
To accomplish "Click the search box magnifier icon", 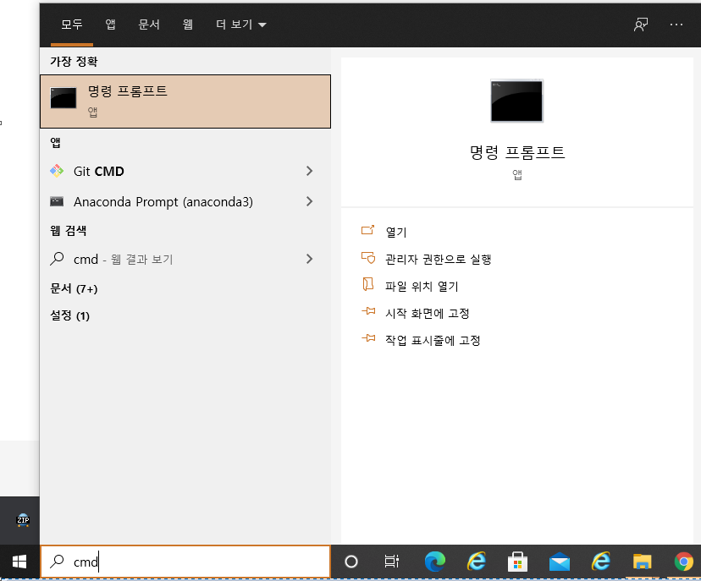I will tap(57, 562).
